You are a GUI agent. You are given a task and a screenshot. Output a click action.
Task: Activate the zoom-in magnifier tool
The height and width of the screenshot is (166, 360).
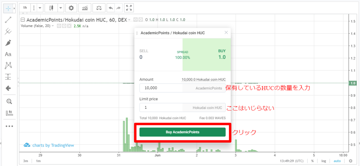pos(9,102)
